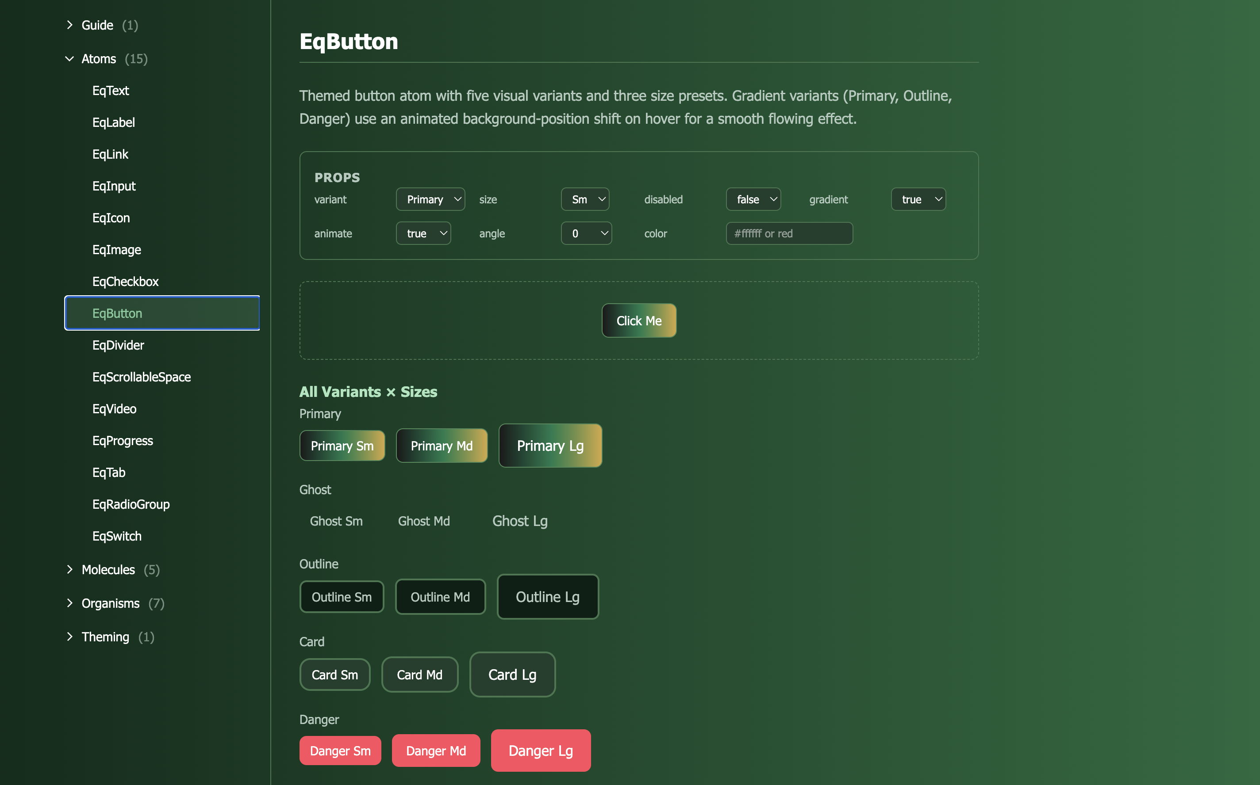Open the variant dropdown

[430, 199]
